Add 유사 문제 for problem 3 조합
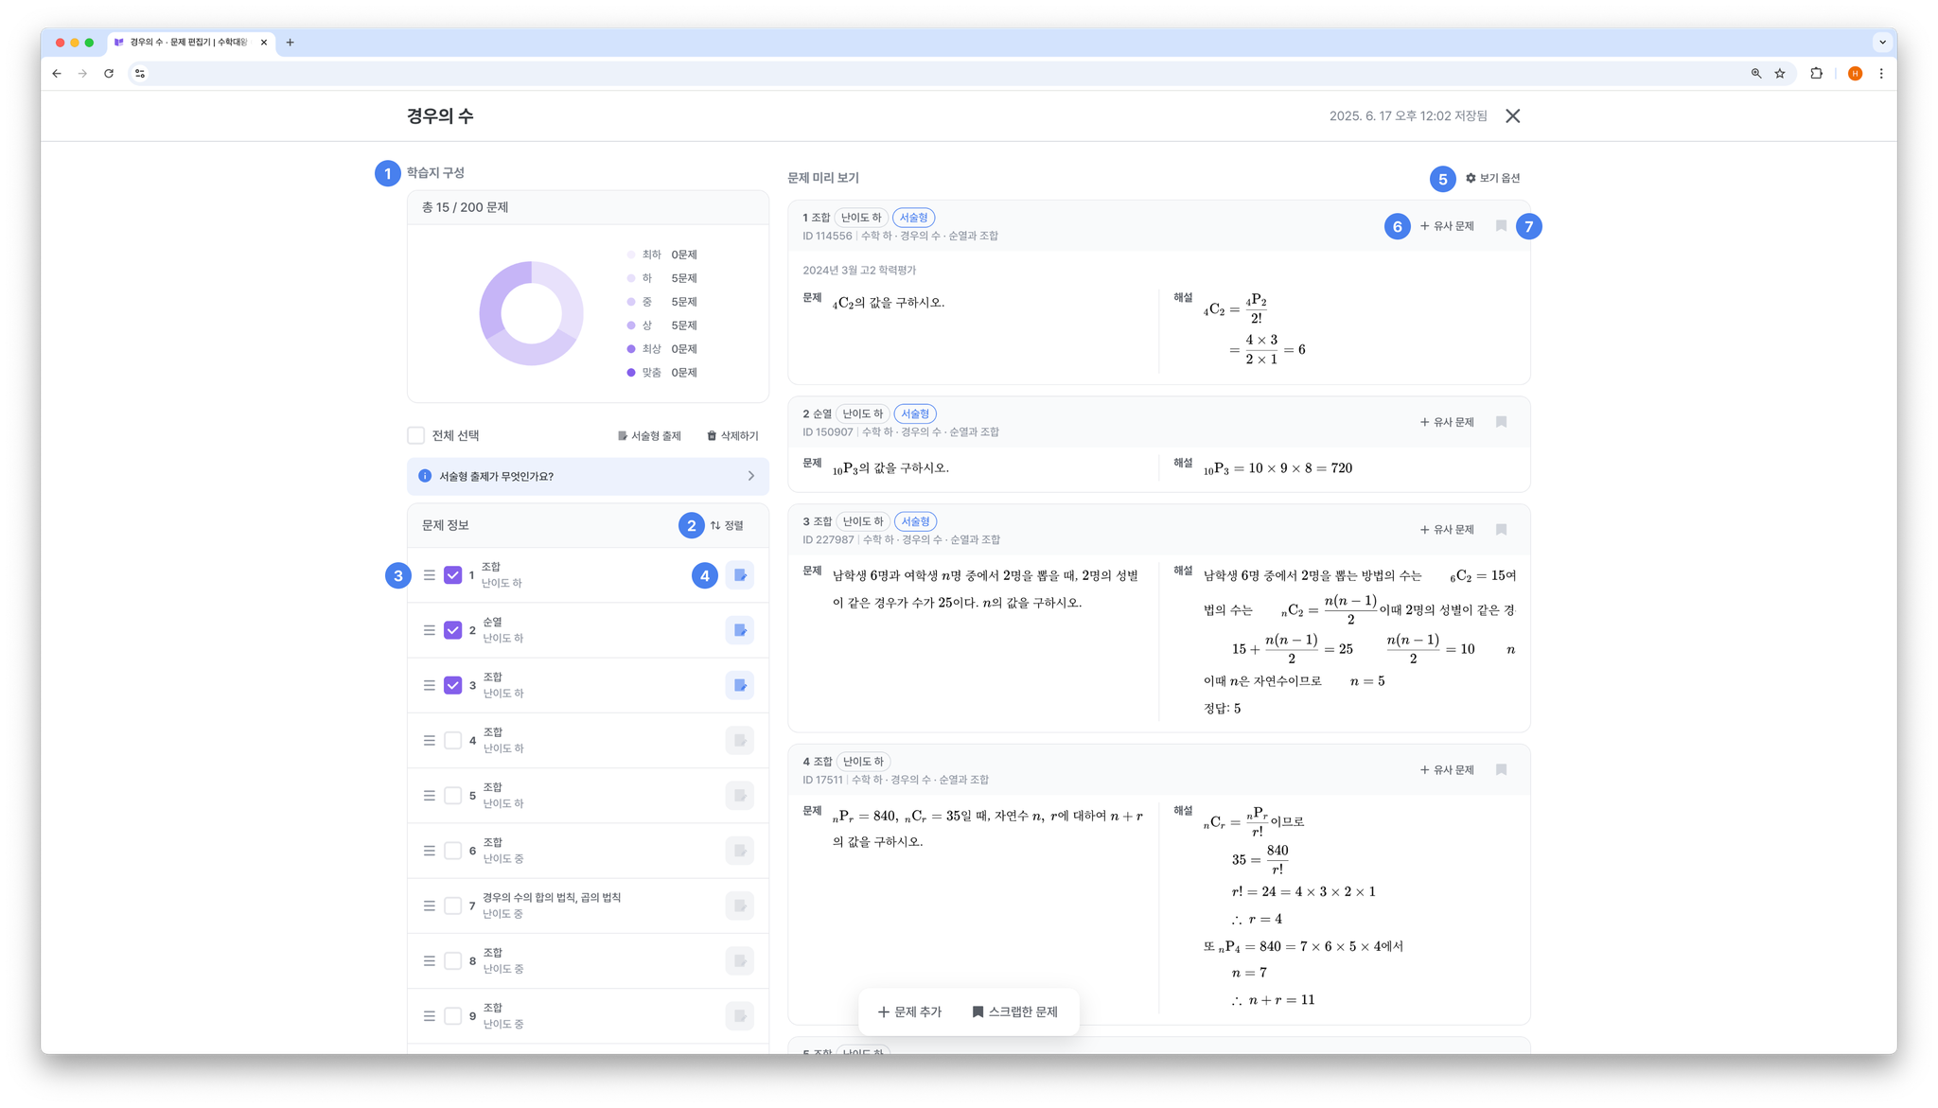The height and width of the screenshot is (1108, 1938). (x=1447, y=530)
